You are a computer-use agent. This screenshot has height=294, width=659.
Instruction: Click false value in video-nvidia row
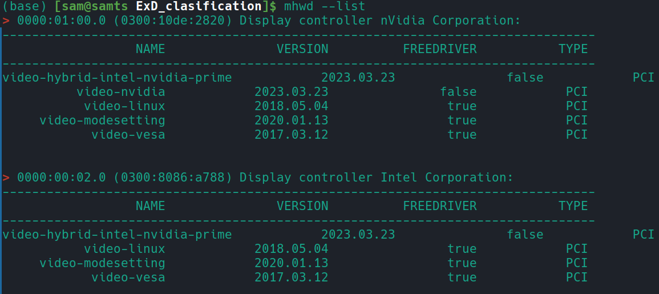pos(459,92)
